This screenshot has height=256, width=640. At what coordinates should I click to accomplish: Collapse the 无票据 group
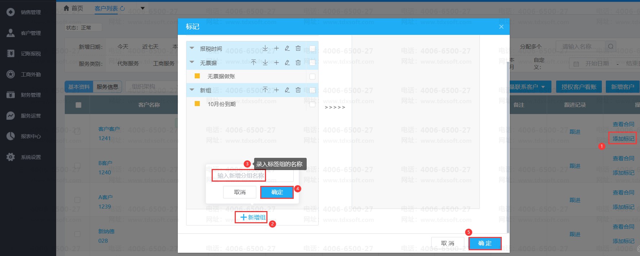pos(192,63)
